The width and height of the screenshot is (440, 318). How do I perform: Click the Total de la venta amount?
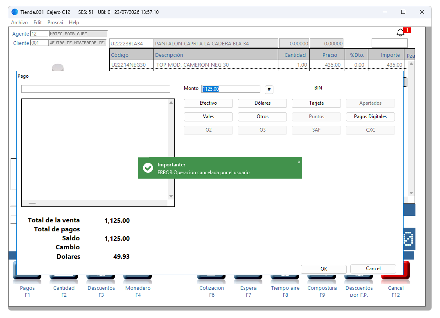(x=117, y=221)
